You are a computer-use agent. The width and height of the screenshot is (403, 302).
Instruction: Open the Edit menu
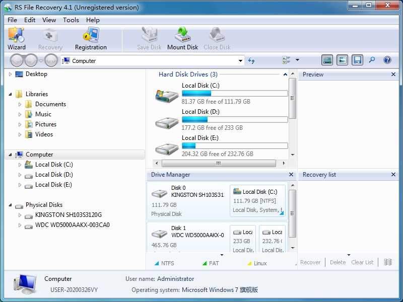click(x=29, y=20)
